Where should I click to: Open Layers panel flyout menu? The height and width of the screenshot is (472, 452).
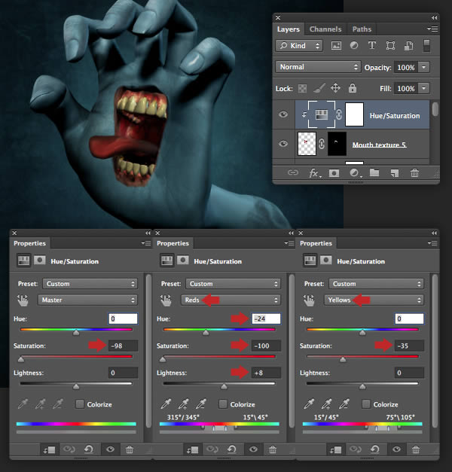(x=432, y=29)
